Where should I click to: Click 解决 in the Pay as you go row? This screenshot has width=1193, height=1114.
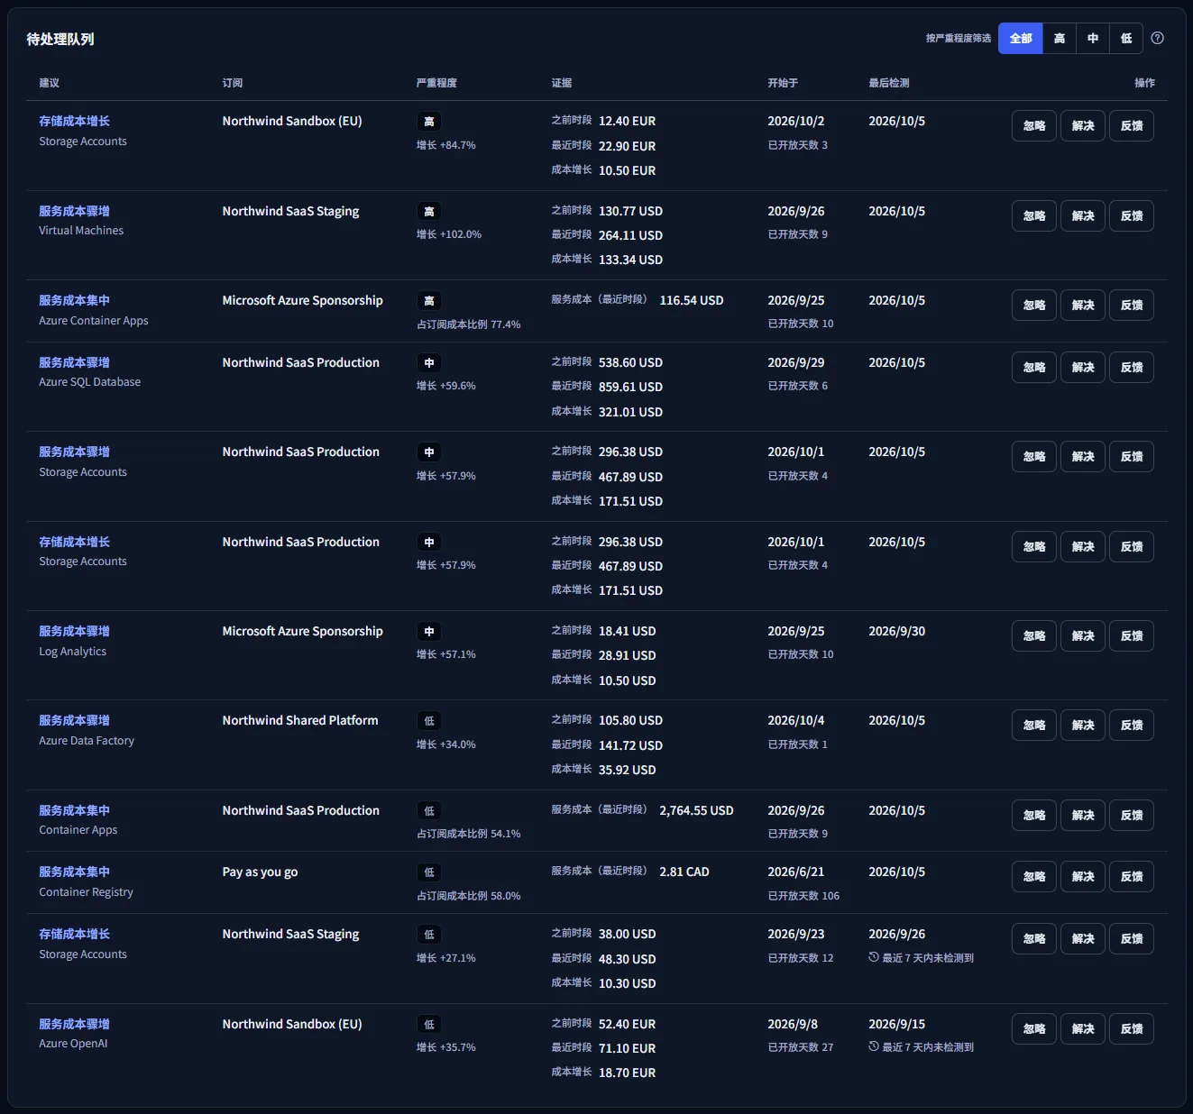tap(1083, 877)
